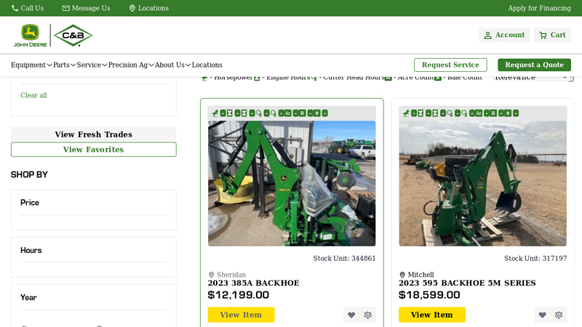Expand the Price filter section
This screenshot has height=327, width=582.
coord(94,203)
